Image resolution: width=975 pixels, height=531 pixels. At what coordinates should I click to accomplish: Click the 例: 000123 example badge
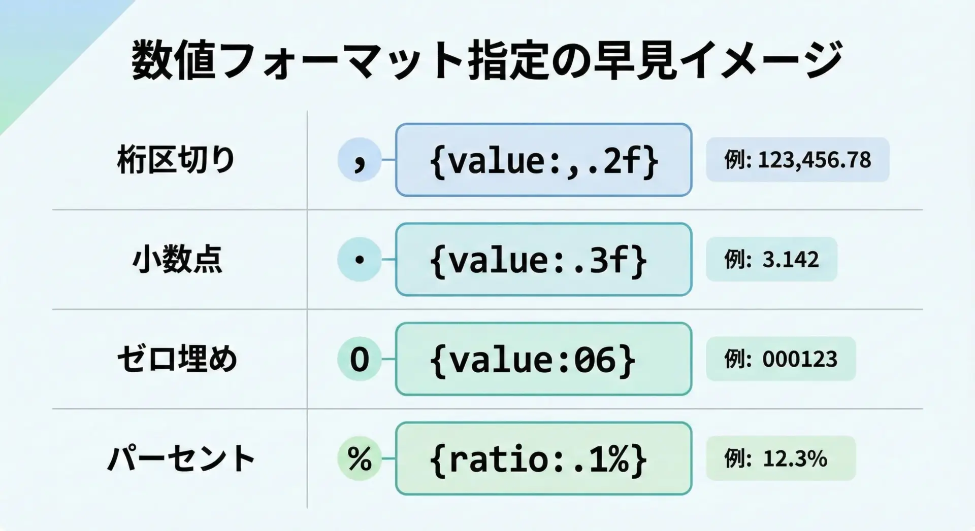tap(781, 359)
